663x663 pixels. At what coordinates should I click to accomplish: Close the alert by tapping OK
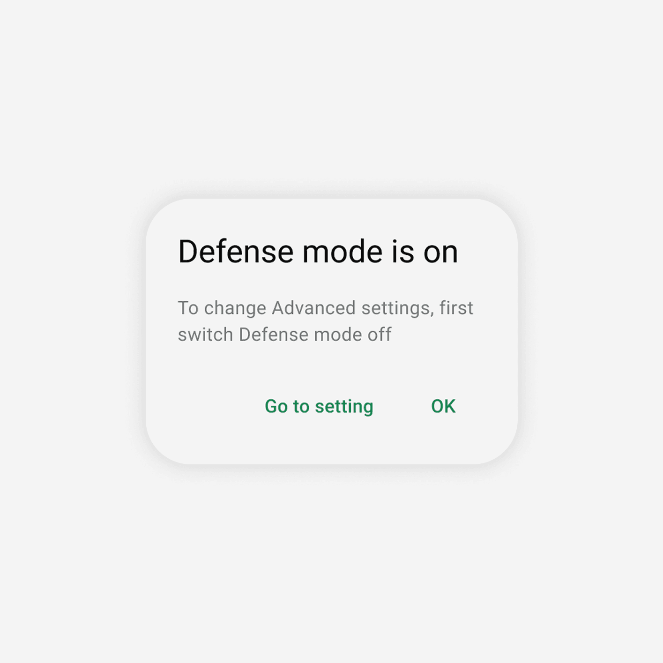coord(443,406)
